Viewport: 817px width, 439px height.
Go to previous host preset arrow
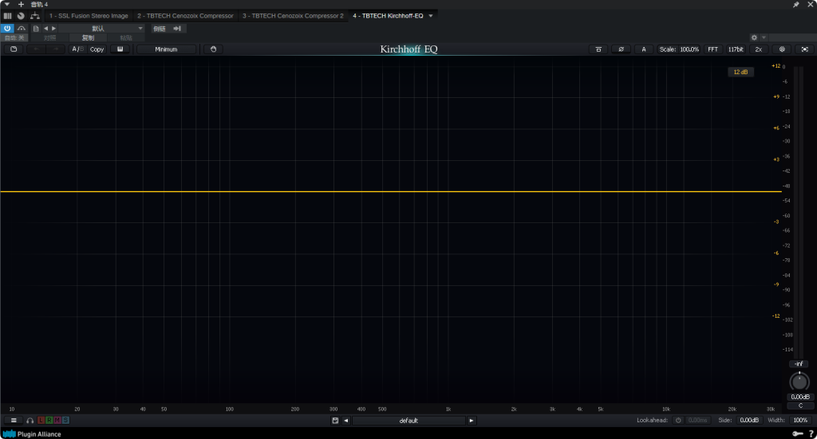(x=45, y=29)
